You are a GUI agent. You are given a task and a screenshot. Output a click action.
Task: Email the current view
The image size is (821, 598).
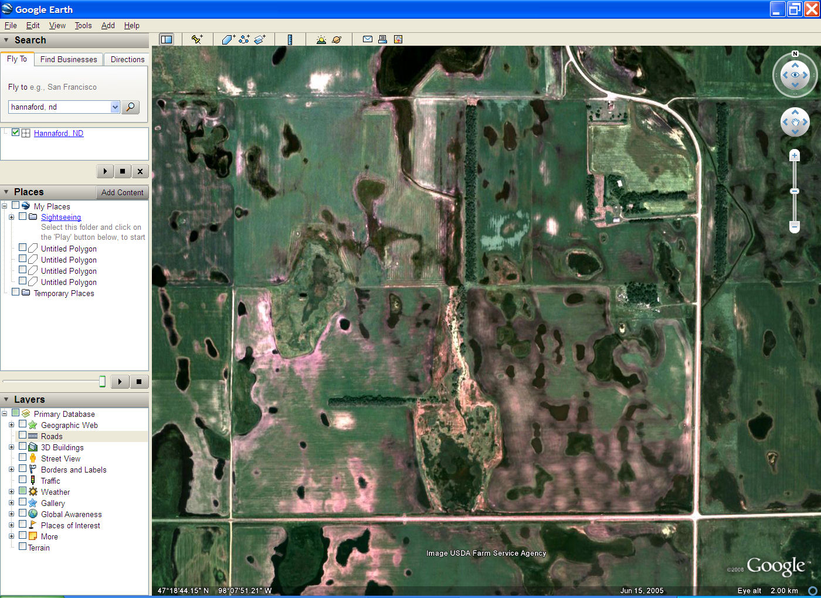(x=368, y=39)
